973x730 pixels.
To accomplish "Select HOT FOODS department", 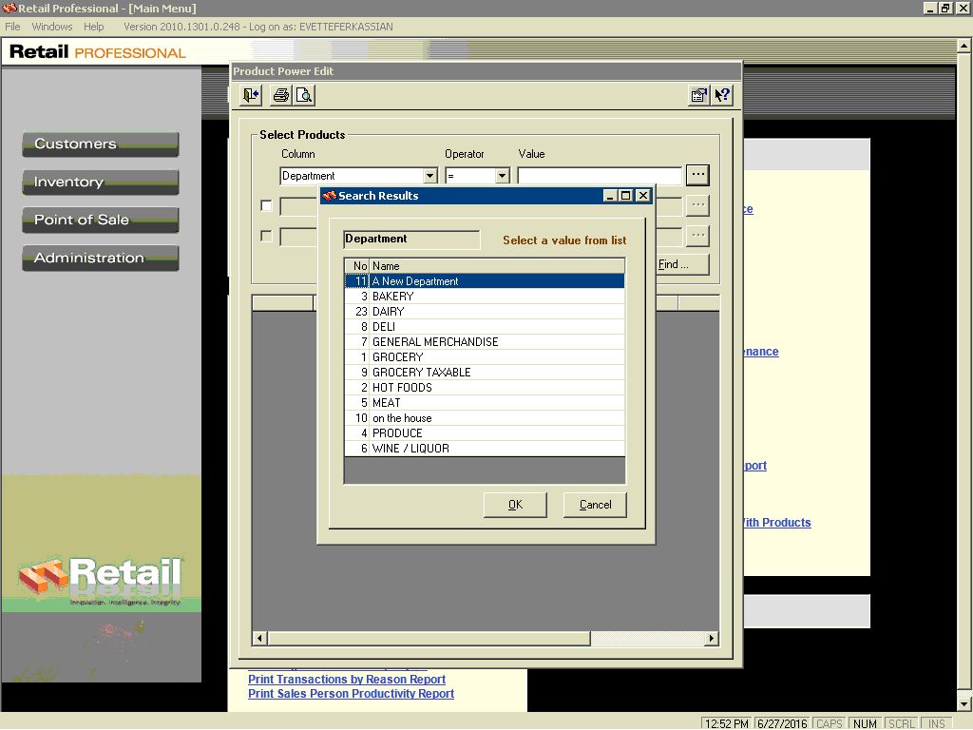I will [485, 388].
